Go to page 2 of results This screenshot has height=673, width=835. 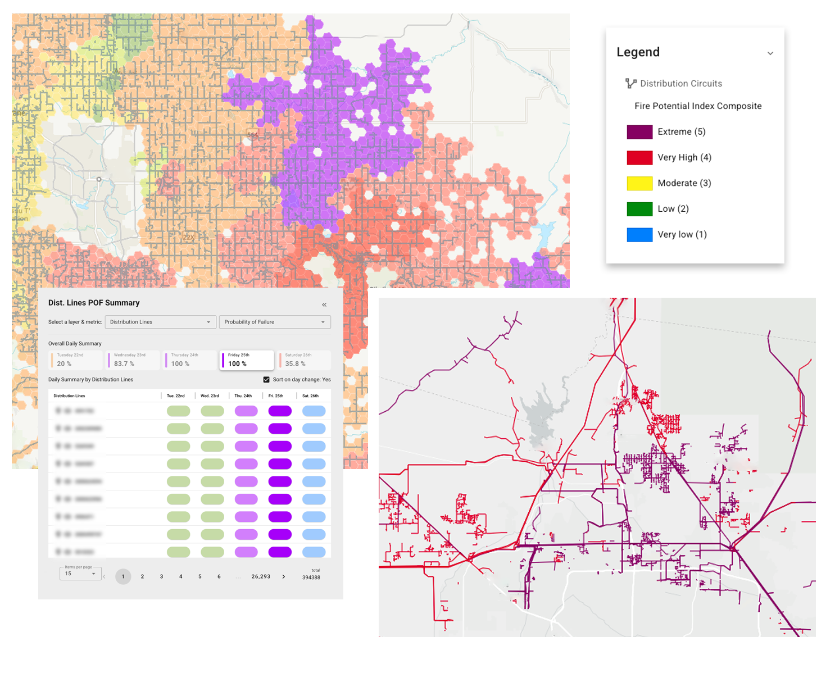pyautogui.click(x=142, y=576)
